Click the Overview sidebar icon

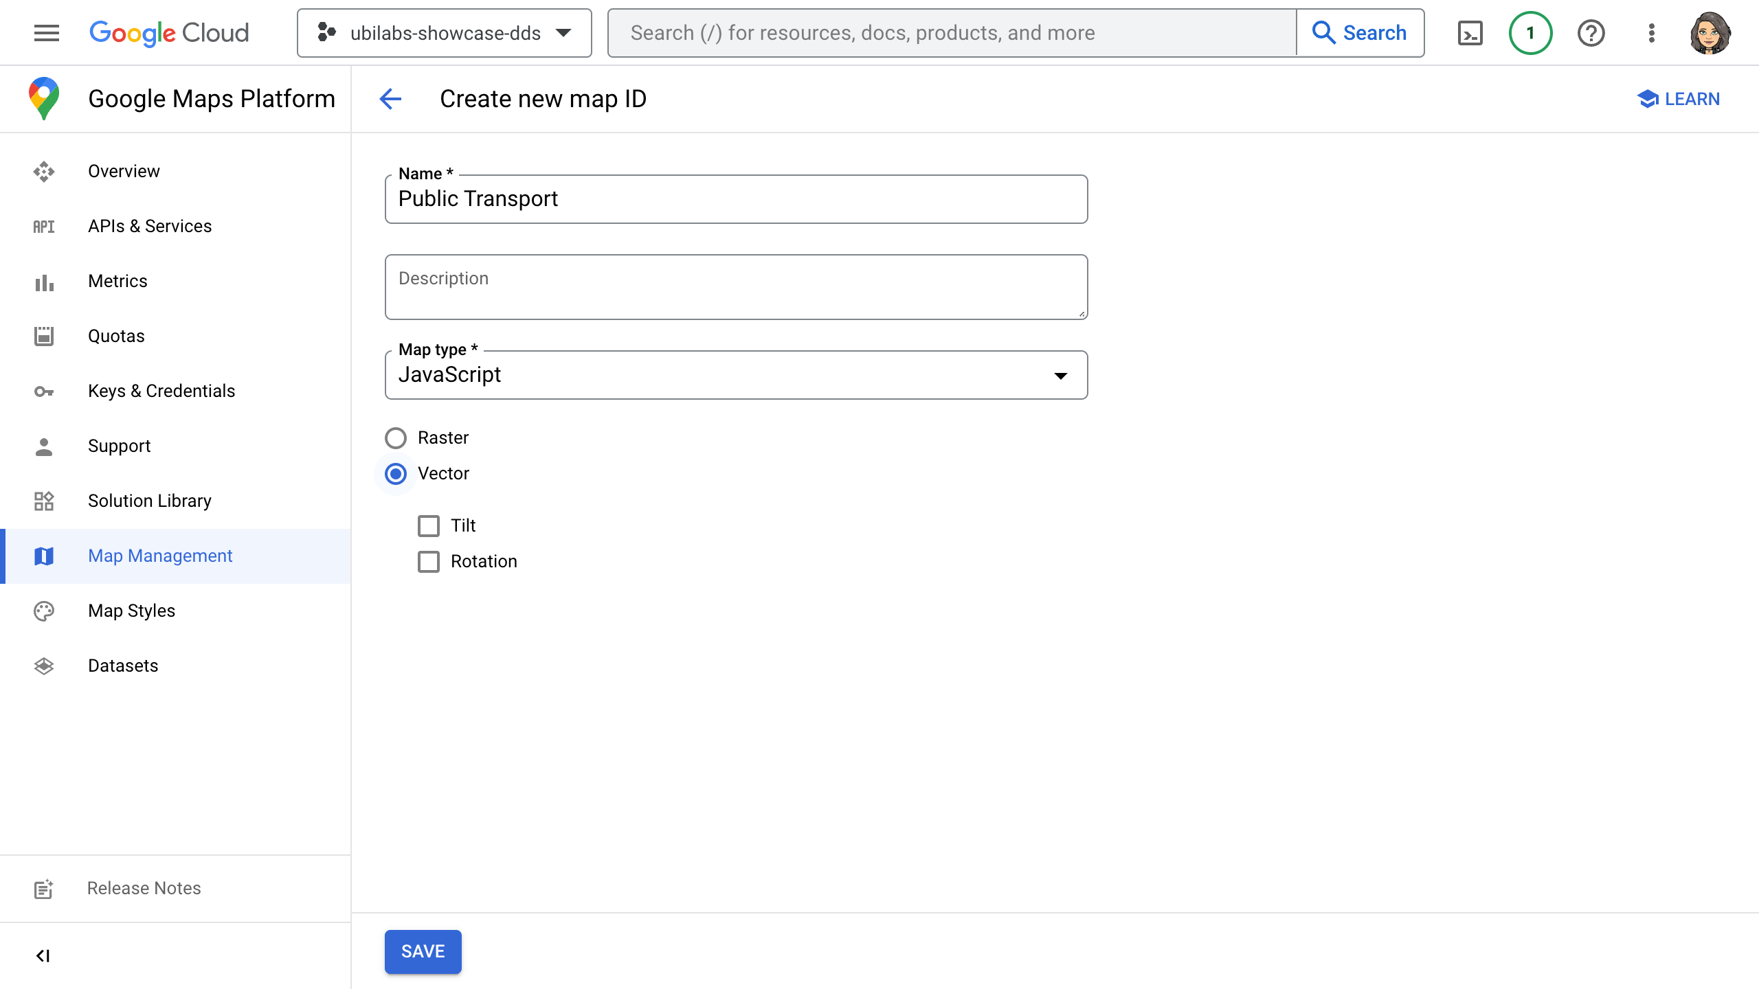[x=44, y=171]
